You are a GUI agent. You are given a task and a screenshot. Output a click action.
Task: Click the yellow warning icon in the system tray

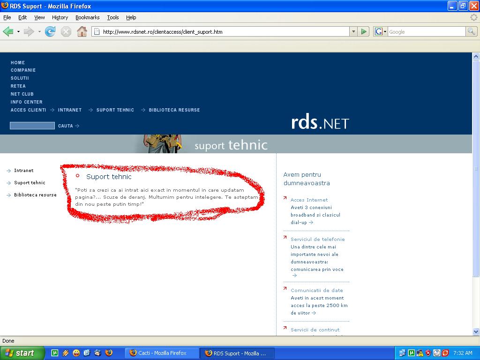(x=420, y=353)
